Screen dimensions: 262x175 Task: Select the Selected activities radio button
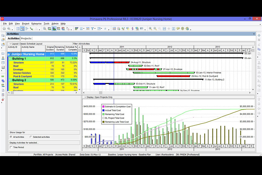click(x=31, y=137)
